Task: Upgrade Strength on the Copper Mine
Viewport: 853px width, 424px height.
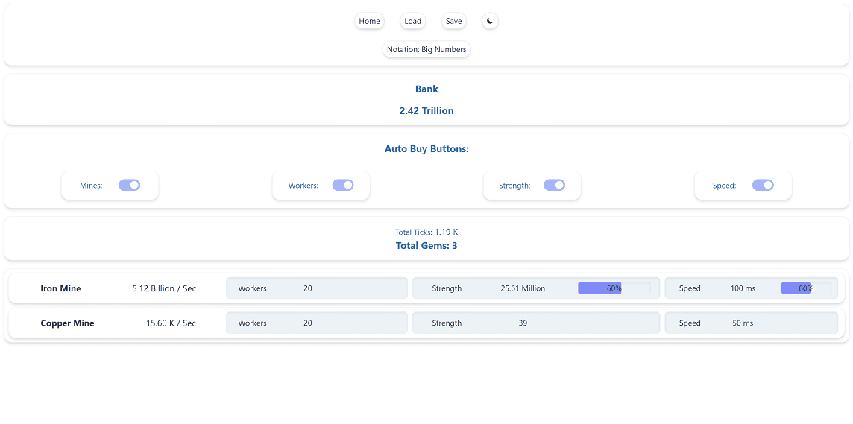Action: (x=535, y=323)
